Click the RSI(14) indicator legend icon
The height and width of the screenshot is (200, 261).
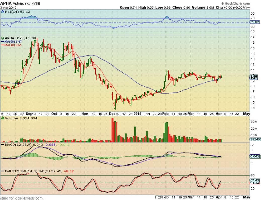click(2, 11)
